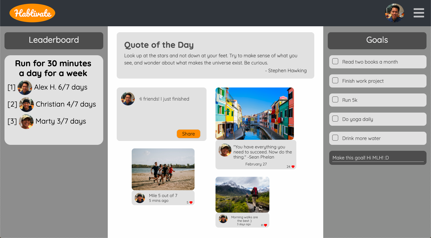Check off Drink more water goal

click(336, 138)
